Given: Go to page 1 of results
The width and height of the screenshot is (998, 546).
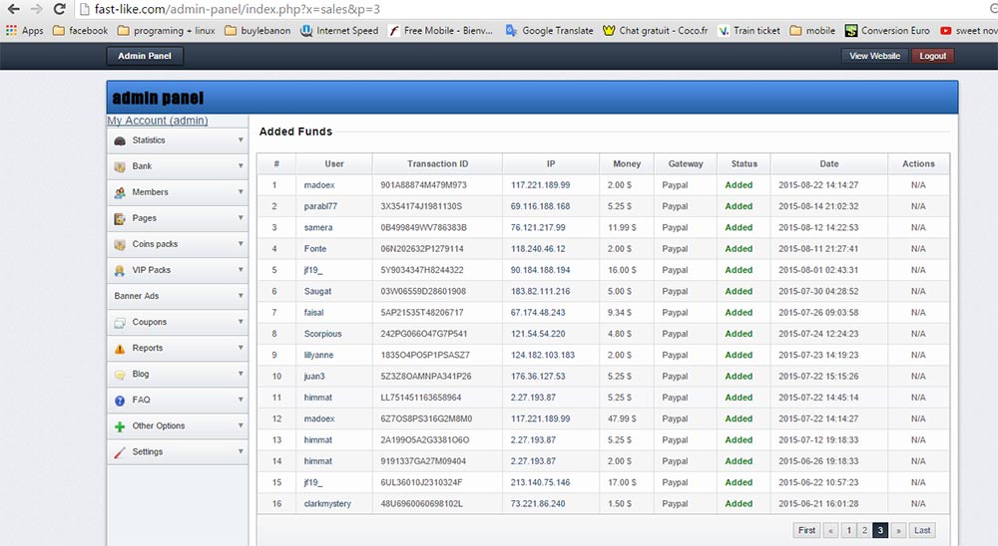Looking at the screenshot, I should [848, 530].
